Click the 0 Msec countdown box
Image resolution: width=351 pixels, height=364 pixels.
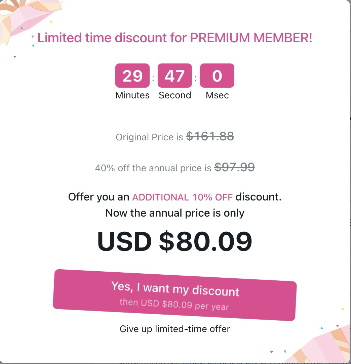[x=217, y=76]
